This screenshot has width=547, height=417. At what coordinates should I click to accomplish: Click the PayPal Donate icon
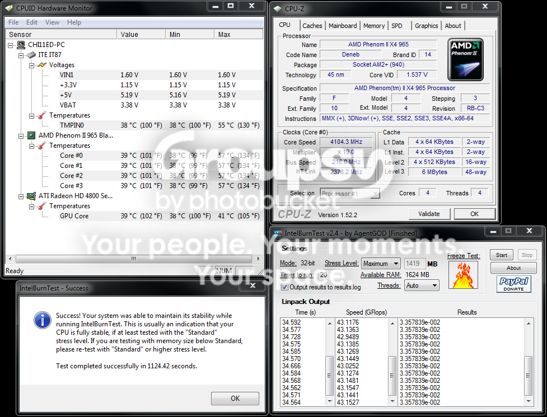click(513, 284)
